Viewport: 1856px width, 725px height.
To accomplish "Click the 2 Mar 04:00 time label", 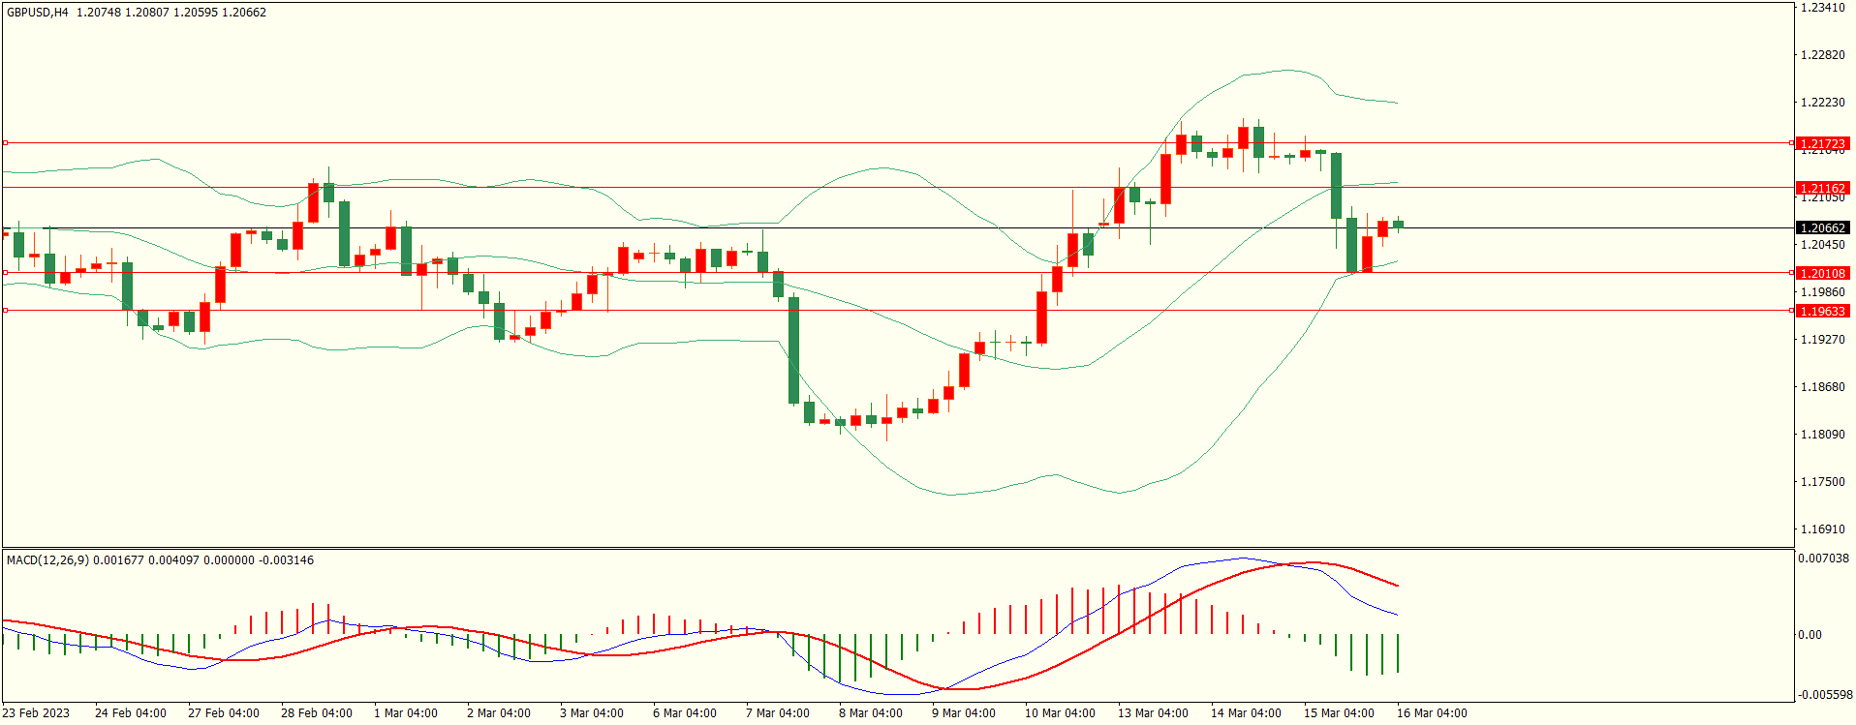I will tap(499, 713).
